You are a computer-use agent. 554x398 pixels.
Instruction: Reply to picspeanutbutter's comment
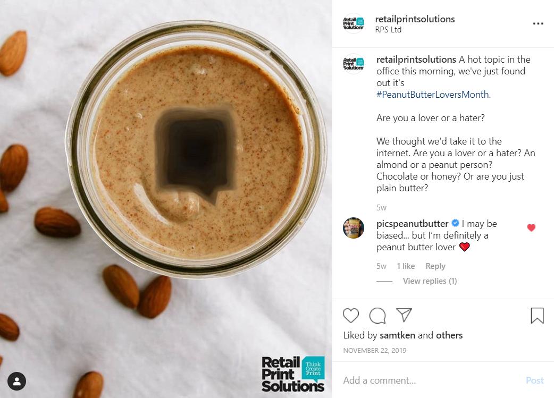435,266
